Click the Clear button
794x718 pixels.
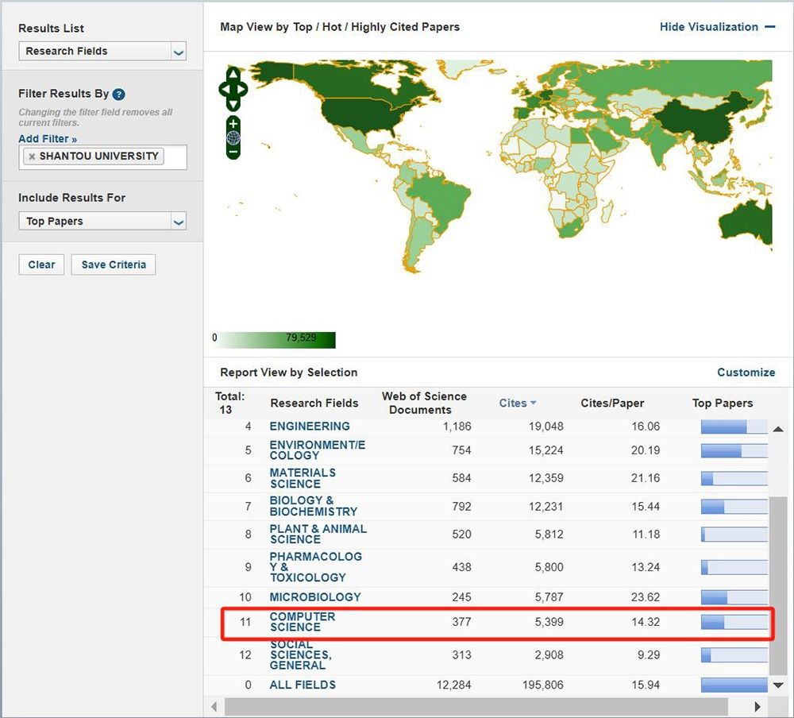(41, 264)
